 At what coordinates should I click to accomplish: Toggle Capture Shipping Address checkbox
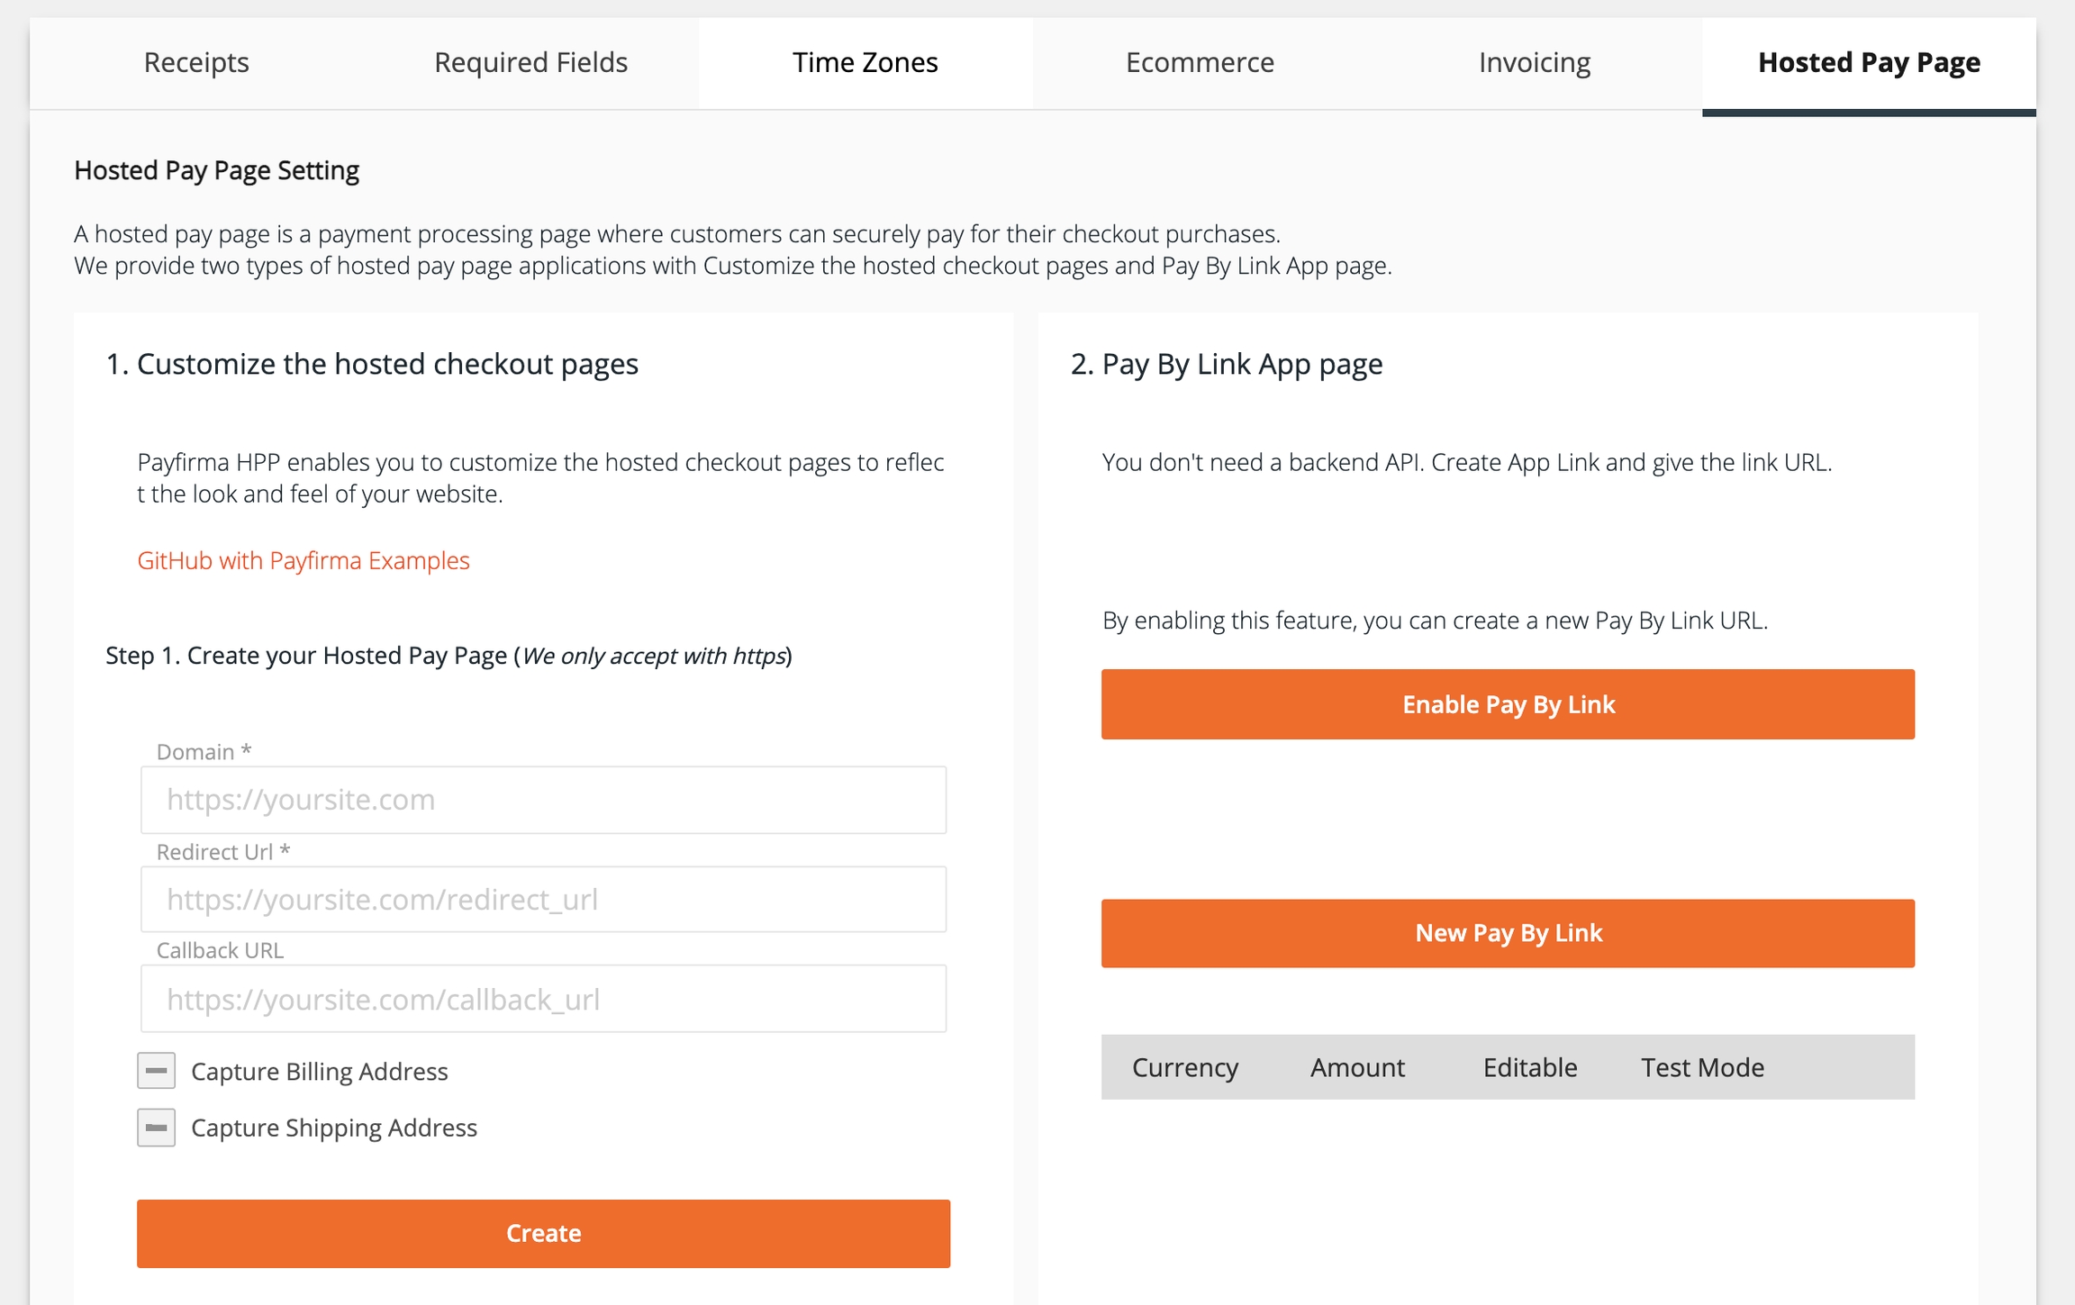click(x=157, y=1128)
